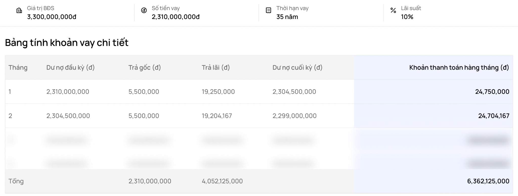Click the Bảng tính khoản vay chi tiết heading
The image size is (518, 196).
(67, 42)
